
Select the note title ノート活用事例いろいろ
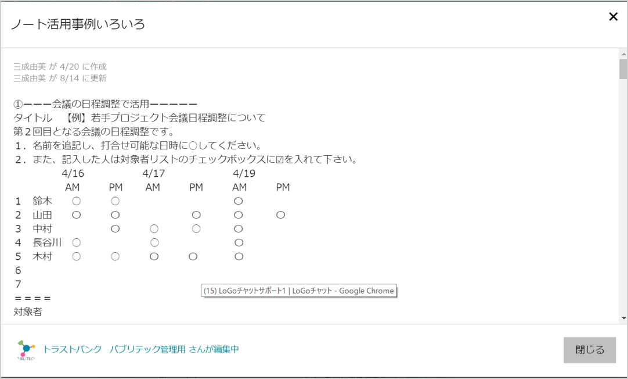[78, 25]
